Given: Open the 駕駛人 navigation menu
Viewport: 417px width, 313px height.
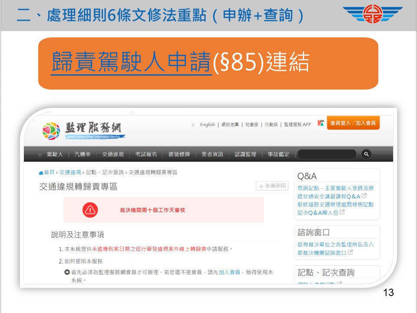Looking at the screenshot, I should click(55, 154).
